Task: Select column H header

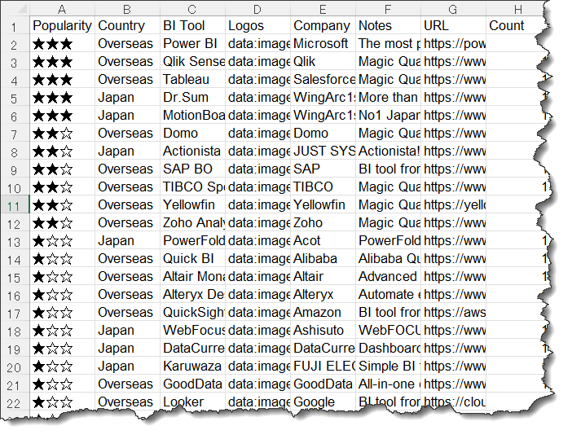Action: click(x=518, y=9)
